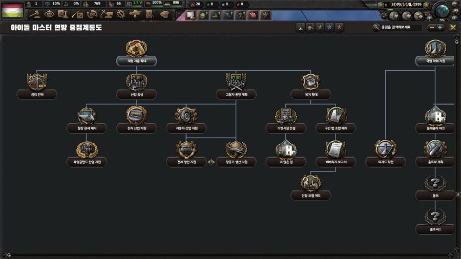Image resolution: width=461 pixels, height=259 pixels.
Task: Zoom out focus tree with minus button
Action: click(432, 27)
